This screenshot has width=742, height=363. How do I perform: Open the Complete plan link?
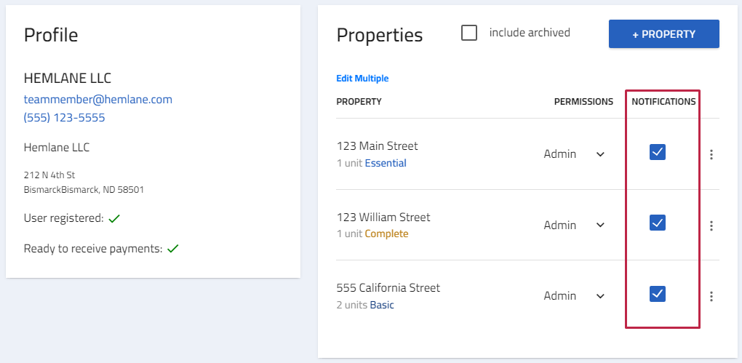pos(386,234)
